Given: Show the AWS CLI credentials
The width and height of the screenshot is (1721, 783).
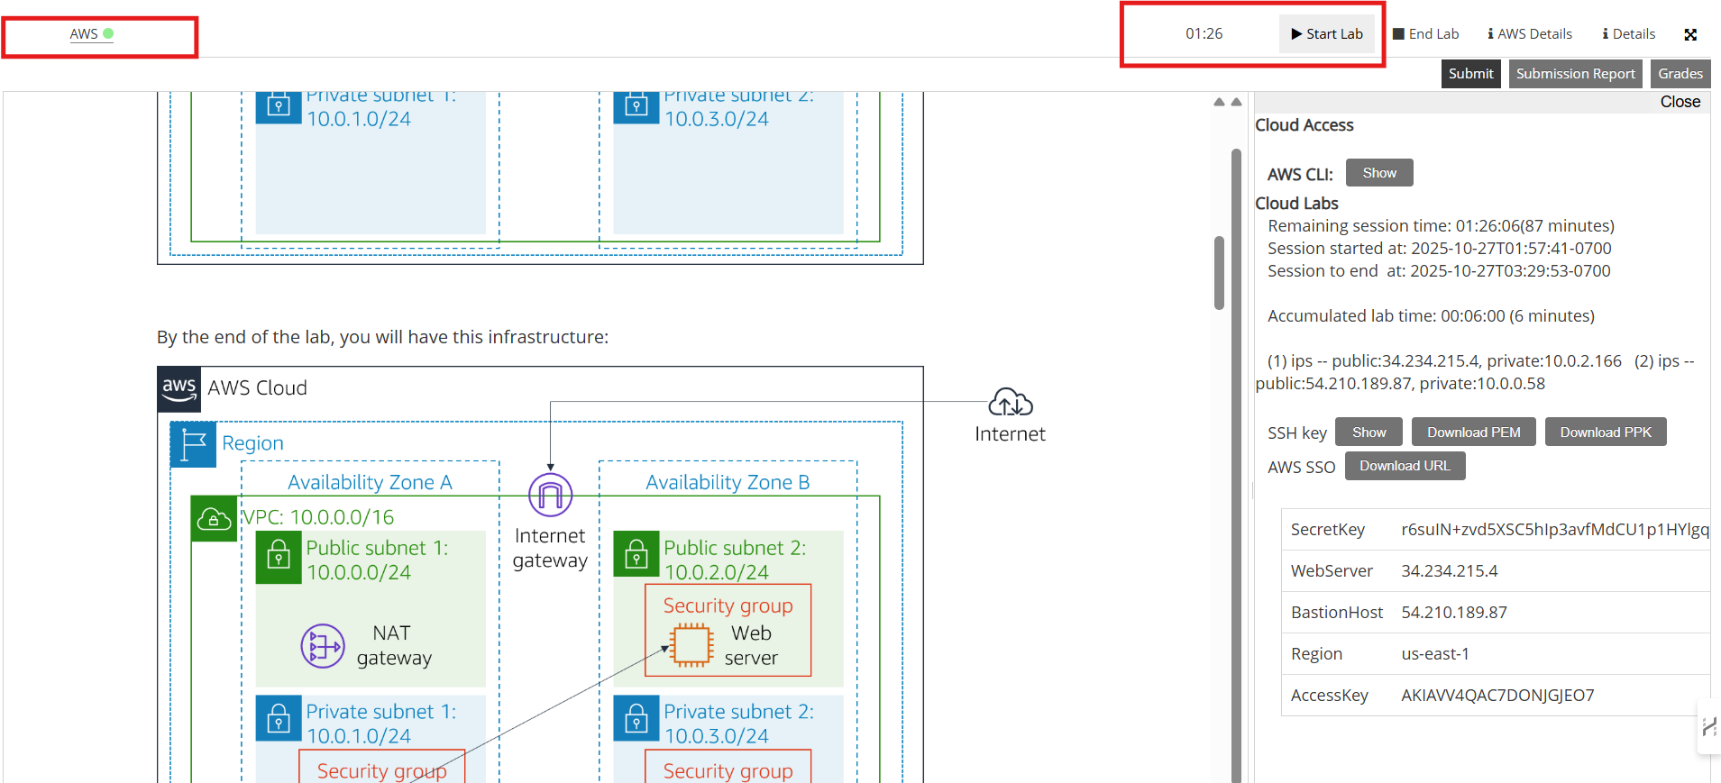Looking at the screenshot, I should 1378,173.
